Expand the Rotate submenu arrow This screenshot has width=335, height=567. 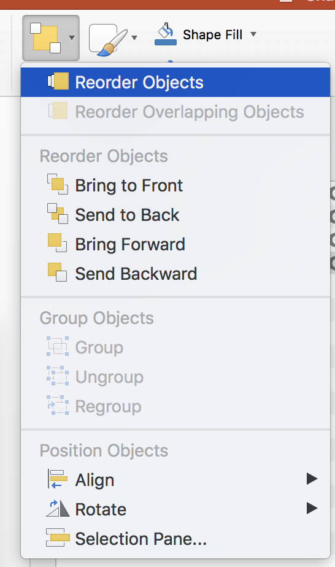point(312,508)
